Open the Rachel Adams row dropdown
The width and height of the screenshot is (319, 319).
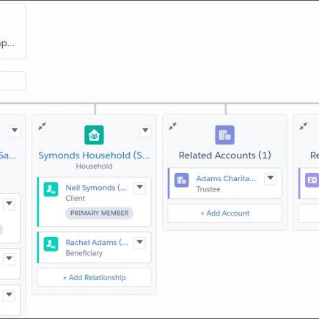click(x=139, y=242)
